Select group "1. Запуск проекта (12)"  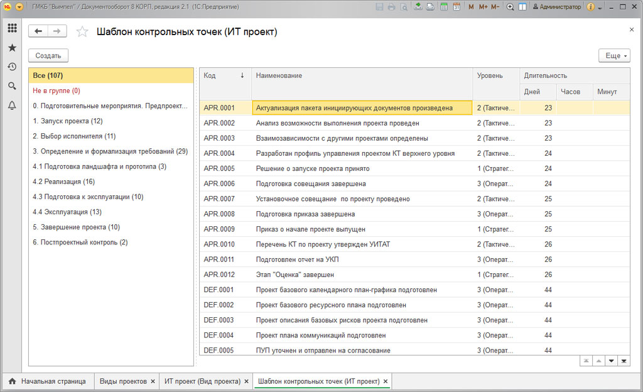click(67, 121)
